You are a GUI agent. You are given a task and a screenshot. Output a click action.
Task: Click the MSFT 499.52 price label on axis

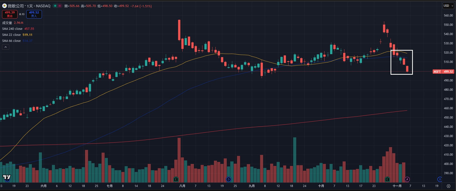click(443, 72)
